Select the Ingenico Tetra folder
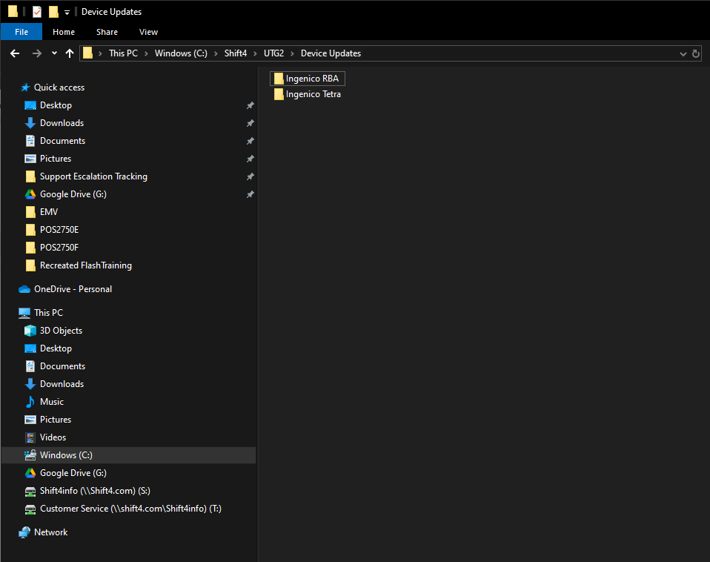This screenshot has height=562, width=710. pyautogui.click(x=312, y=94)
